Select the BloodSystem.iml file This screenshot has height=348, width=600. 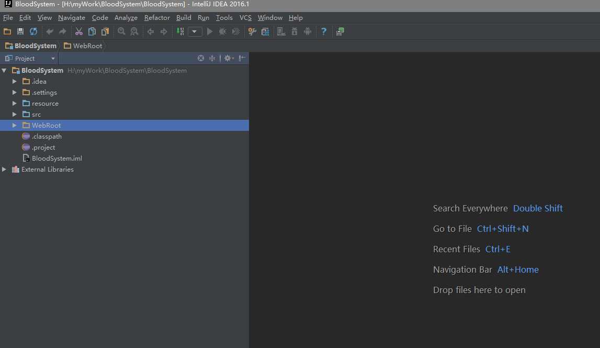point(56,158)
